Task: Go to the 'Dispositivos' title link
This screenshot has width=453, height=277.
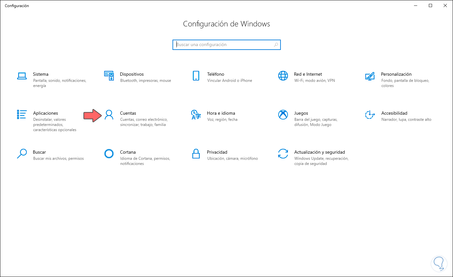Action: (132, 74)
